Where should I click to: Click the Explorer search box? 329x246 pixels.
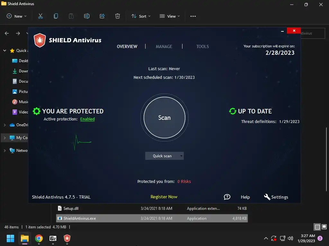coord(313,33)
